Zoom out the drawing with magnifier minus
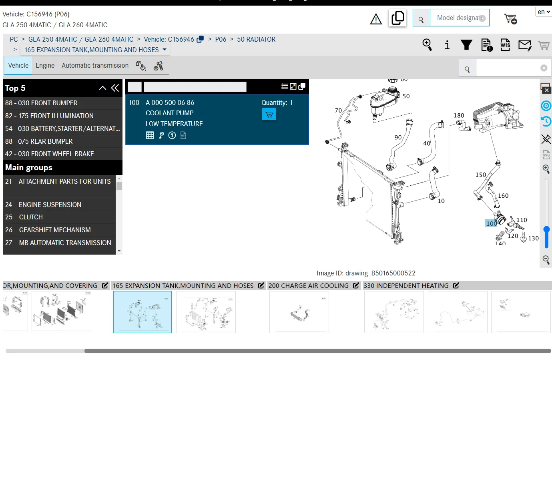Screen dimensions: 552x488 pyautogui.click(x=546, y=259)
